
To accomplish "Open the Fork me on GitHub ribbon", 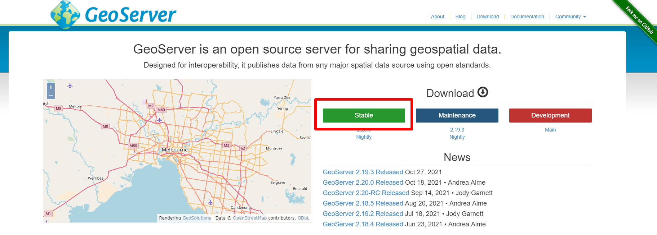I will tap(639, 20).
